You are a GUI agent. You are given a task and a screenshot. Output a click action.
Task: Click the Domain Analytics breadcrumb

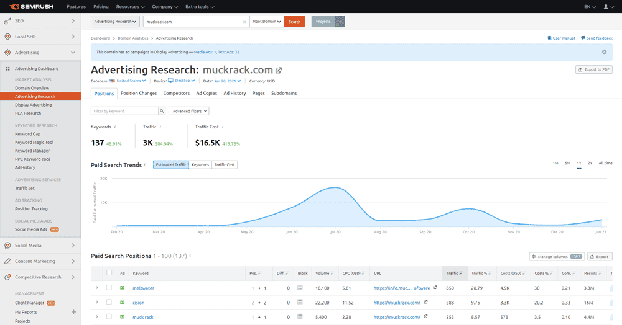coord(133,38)
